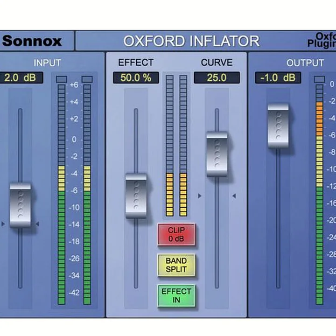Toggle the CLIP 0 dB button
The width and height of the screenshot is (336, 336).
[176, 234]
